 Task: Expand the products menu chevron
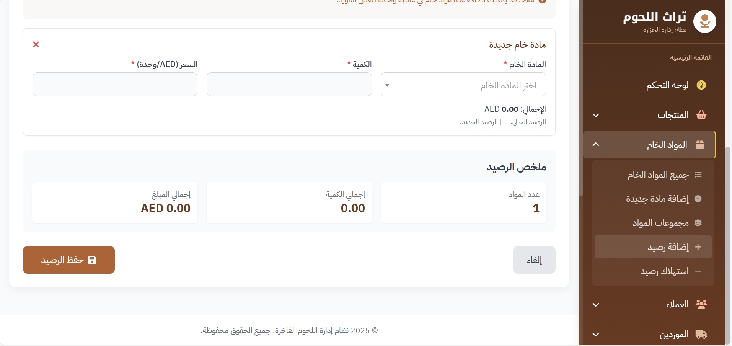[x=596, y=115]
